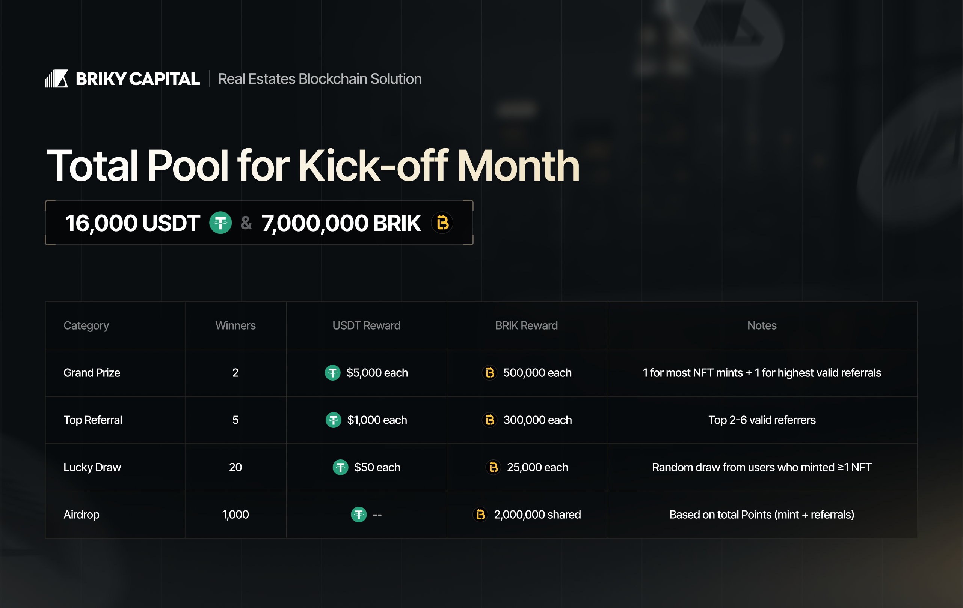Click the Total Pool for Kick-off Month heading
Image resolution: width=963 pixels, height=608 pixels.
point(313,166)
